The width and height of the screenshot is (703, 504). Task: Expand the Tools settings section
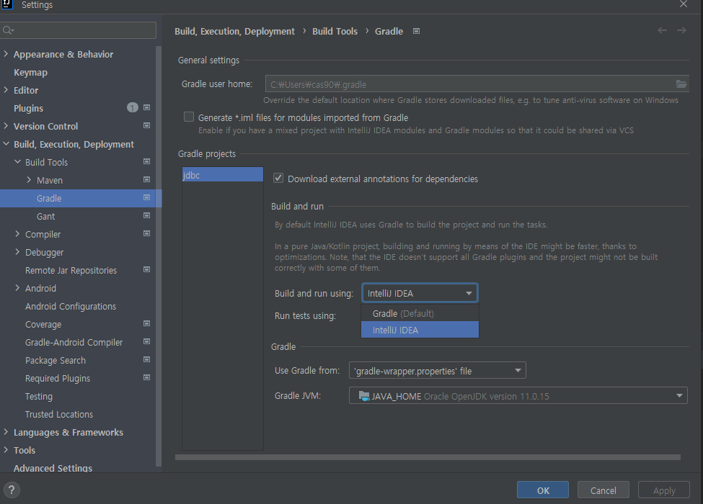(x=6, y=450)
